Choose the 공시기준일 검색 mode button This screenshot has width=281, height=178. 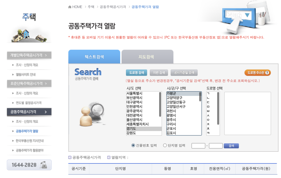[x=184, y=73]
